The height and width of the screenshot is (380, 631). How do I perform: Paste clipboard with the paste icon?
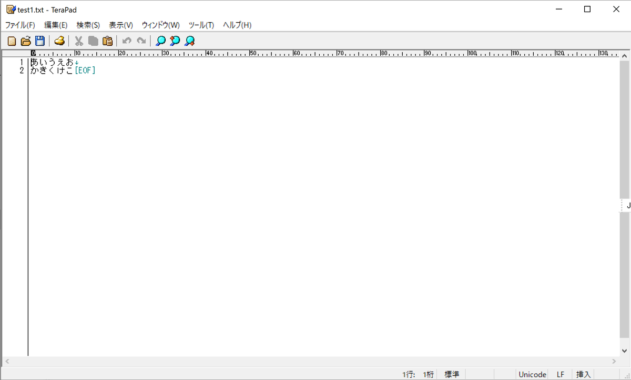pos(107,41)
